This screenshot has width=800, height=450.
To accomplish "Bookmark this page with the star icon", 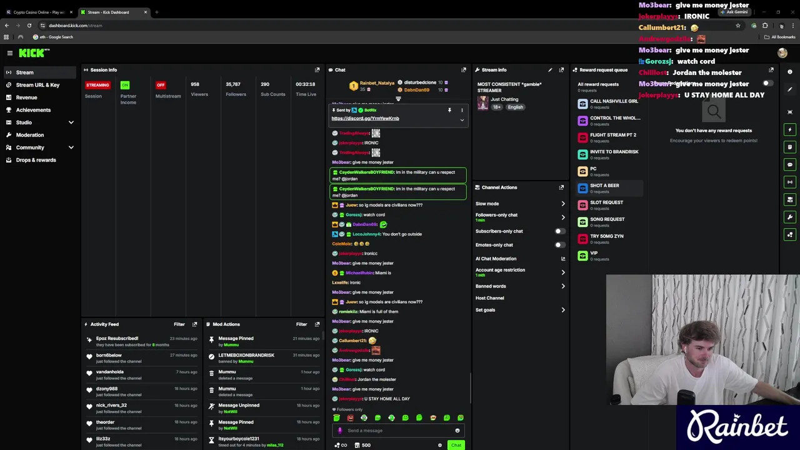I will coord(737,26).
